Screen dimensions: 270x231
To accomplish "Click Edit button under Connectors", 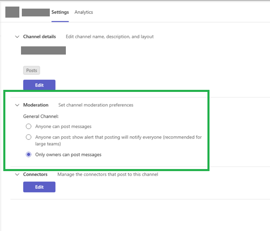I will point(39,187).
